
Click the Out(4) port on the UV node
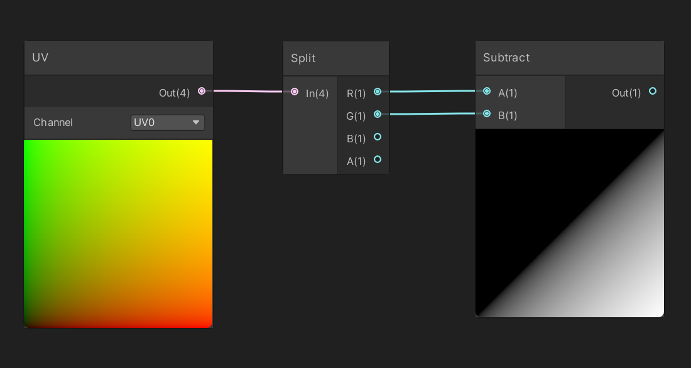tap(201, 91)
